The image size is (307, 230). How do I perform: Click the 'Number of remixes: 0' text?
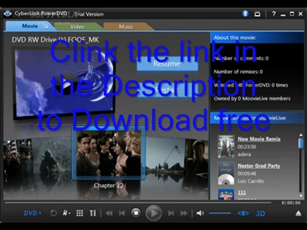point(238,72)
